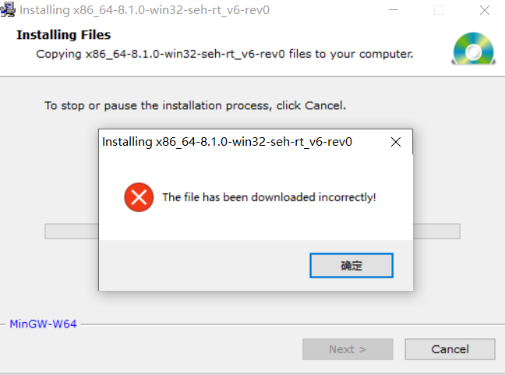Click the "To stop or pause" instruction text
This screenshot has height=375, width=505.
195,105
